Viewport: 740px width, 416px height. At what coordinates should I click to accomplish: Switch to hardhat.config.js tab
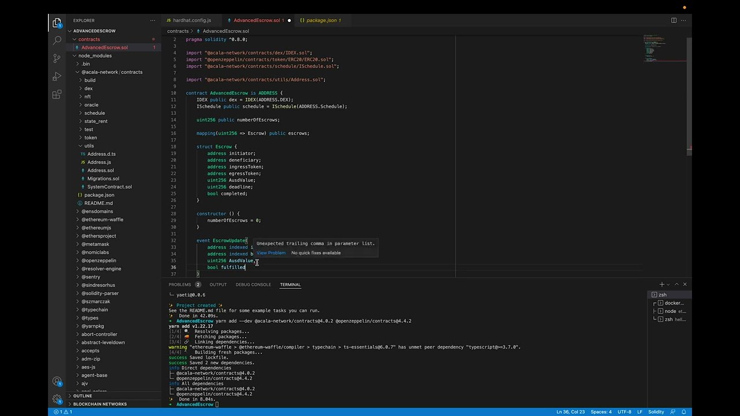point(192,20)
